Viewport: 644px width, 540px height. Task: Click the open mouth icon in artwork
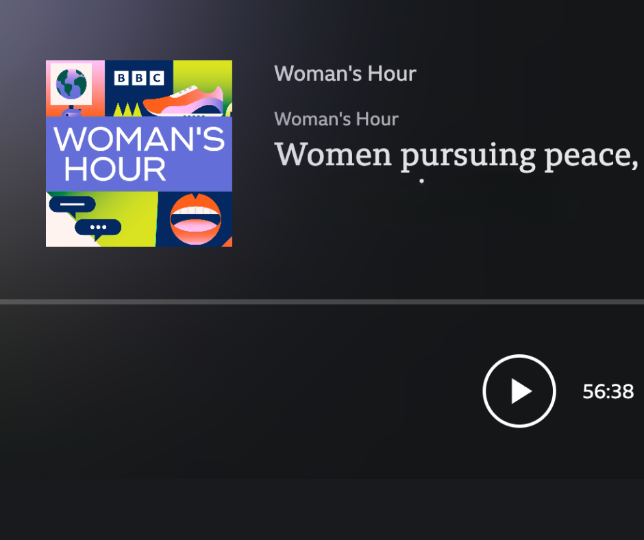pyautogui.click(x=195, y=219)
